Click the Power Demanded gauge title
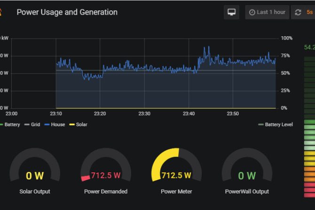Image resolution: width=315 pixels, height=210 pixels. coord(105,192)
